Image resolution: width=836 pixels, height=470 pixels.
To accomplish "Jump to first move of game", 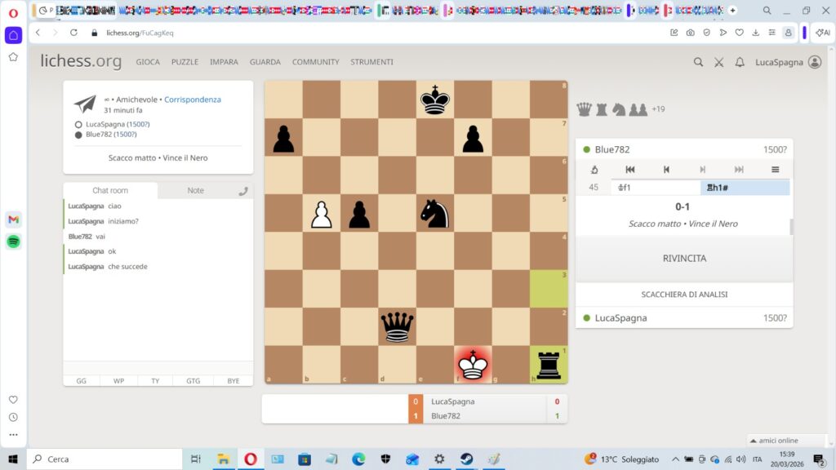I will tap(630, 170).
